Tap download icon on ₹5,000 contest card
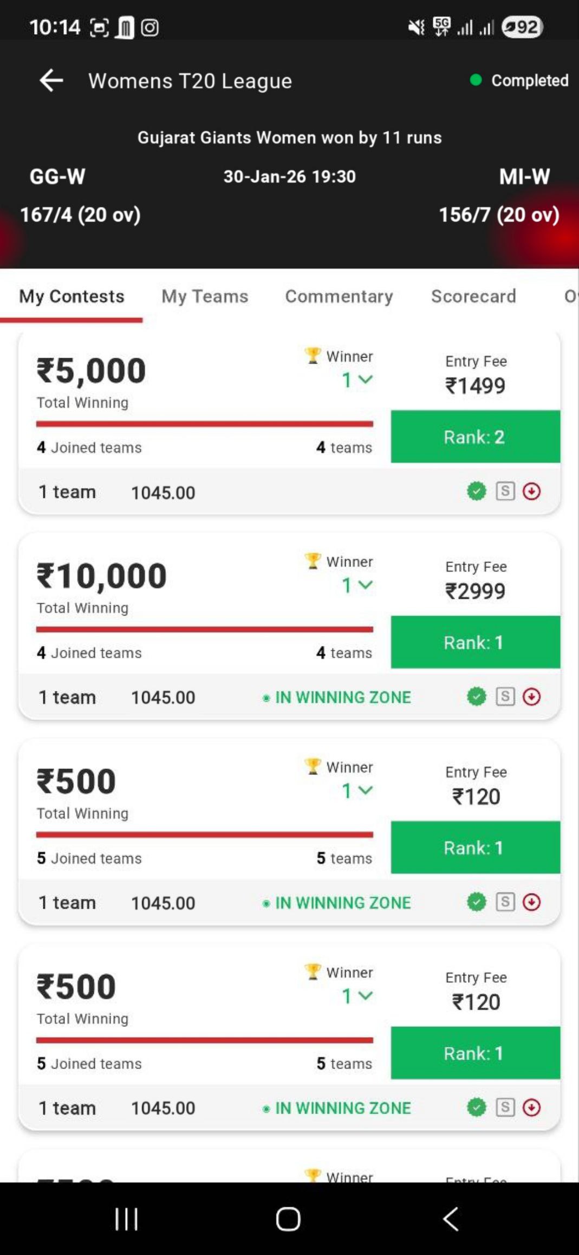 [x=531, y=491]
